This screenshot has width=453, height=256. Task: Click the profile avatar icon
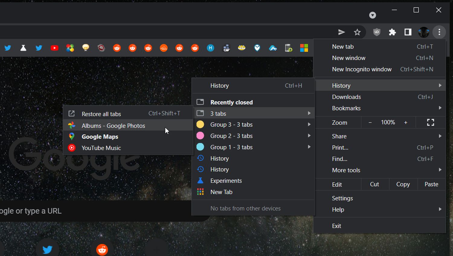[x=424, y=32]
